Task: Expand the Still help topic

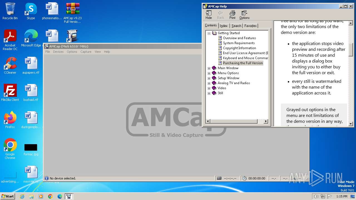Action: pyautogui.click(x=209, y=93)
